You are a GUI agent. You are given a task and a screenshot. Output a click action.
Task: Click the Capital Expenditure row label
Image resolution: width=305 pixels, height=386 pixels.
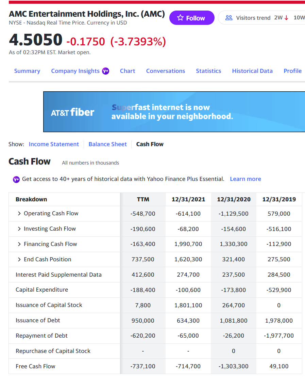(x=42, y=290)
